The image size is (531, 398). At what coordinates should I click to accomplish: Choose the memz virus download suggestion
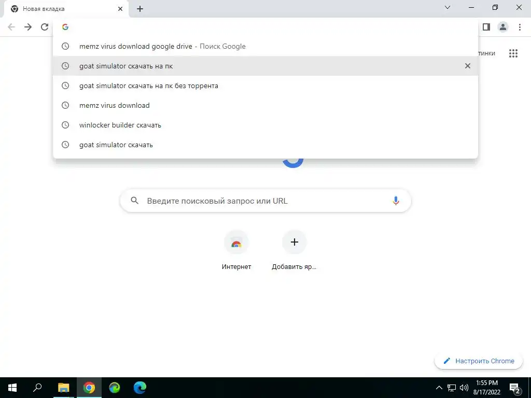265,105
